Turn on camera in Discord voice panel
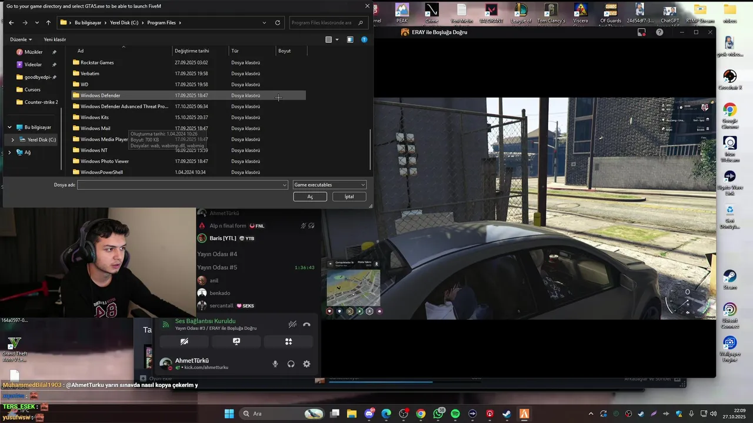Viewport: 753px width, 423px height. coord(184,341)
